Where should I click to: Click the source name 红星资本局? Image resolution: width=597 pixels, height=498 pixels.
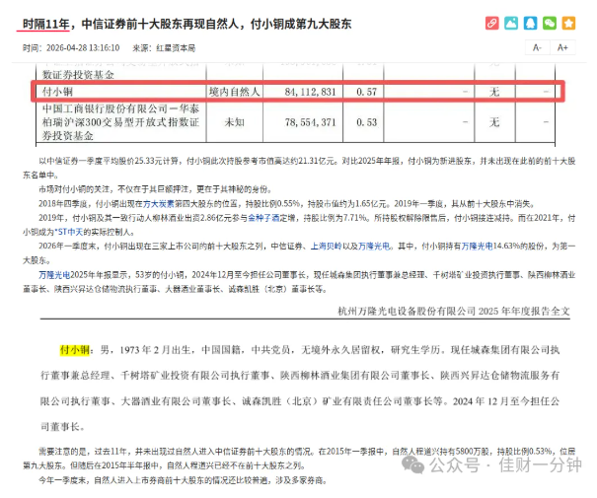tap(176, 48)
